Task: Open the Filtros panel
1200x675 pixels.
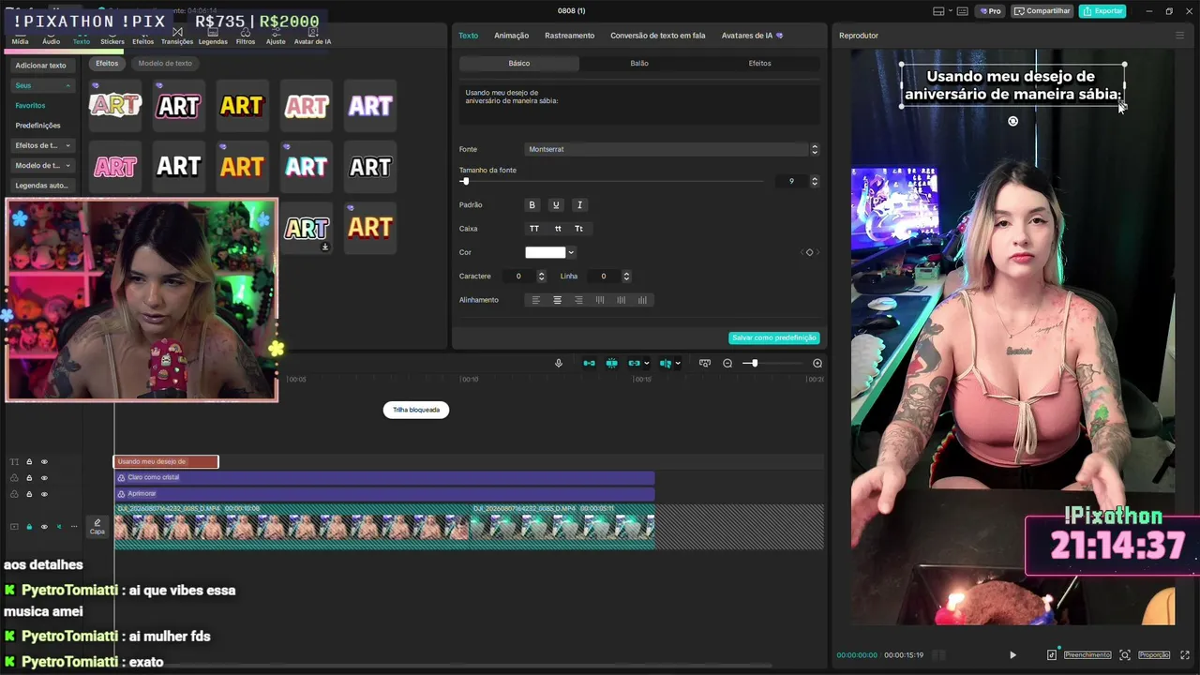Action: 246,37
